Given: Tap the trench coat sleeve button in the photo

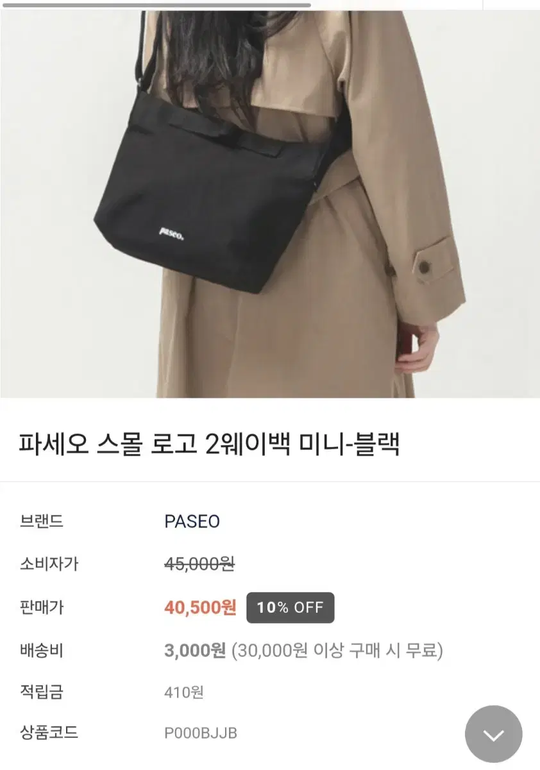Looking at the screenshot, I should [426, 261].
